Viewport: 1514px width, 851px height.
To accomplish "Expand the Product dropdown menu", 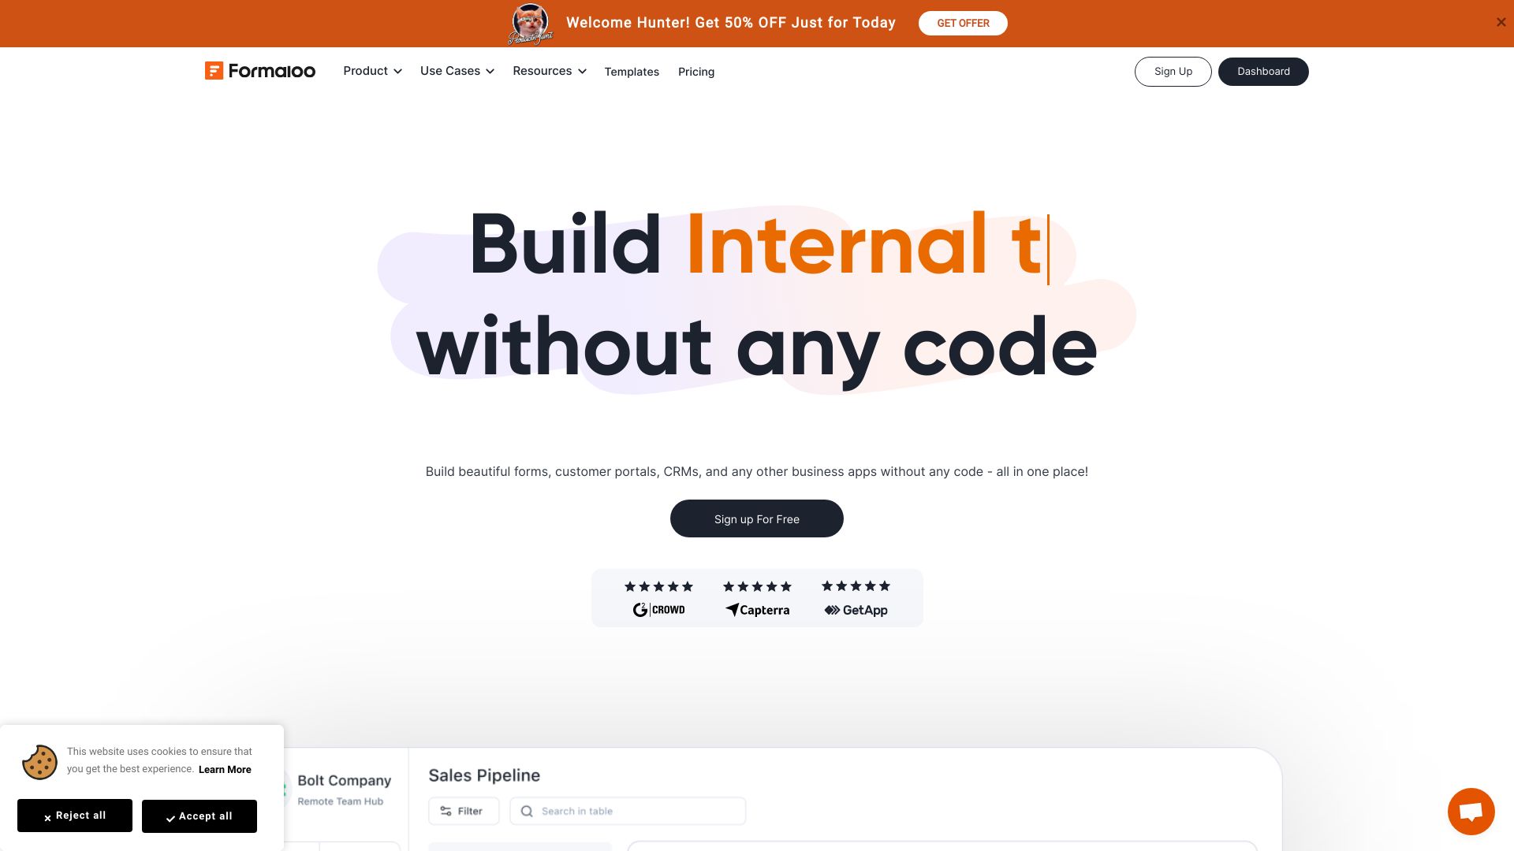I will click(372, 71).
